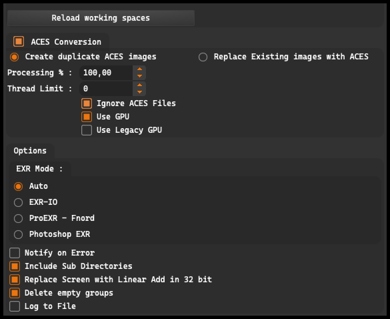Increase Thread Limit with up arrow

139,85
